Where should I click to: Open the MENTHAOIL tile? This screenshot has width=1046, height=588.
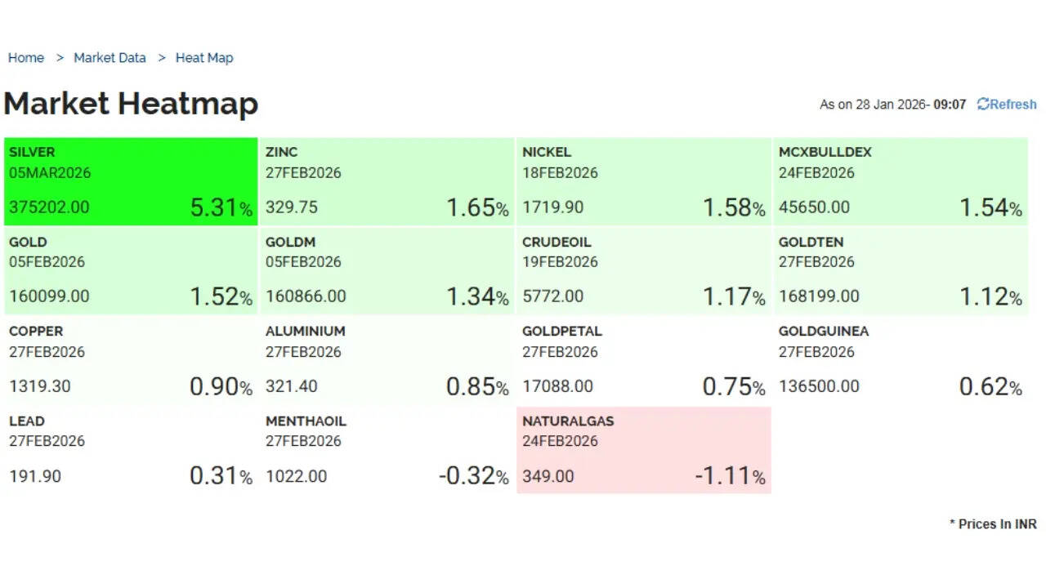[387, 450]
